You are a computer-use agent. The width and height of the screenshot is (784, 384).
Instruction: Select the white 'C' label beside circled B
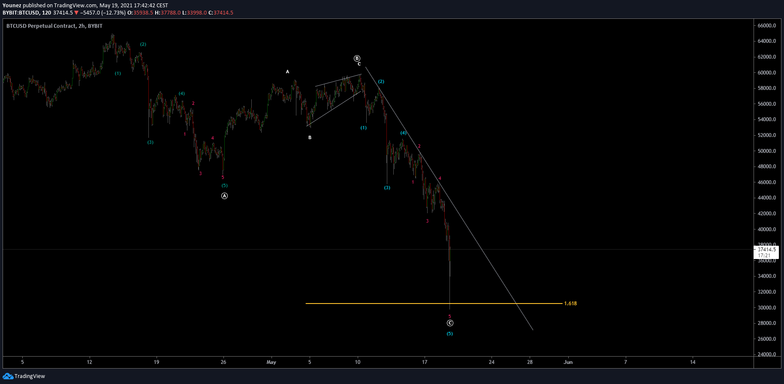click(359, 64)
